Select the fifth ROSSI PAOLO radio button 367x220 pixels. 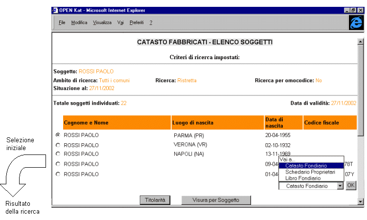pos(58,174)
